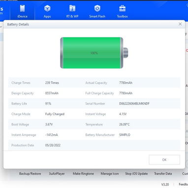Close the Battery Details dialog
Image resolution: width=188 pixels, height=188 pixels.
click(180, 24)
